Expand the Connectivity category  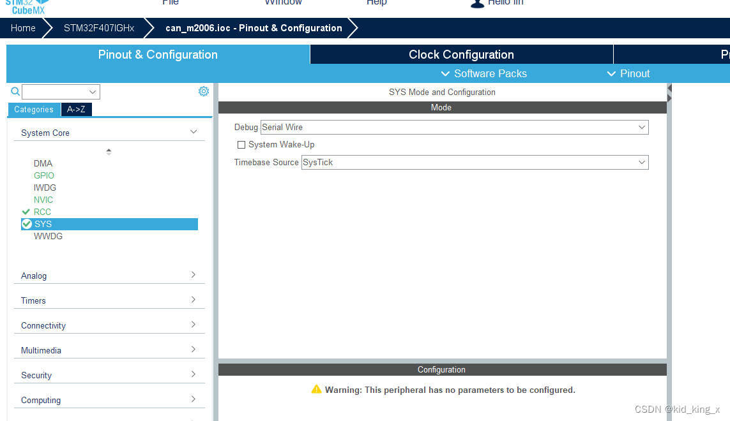[x=109, y=325]
